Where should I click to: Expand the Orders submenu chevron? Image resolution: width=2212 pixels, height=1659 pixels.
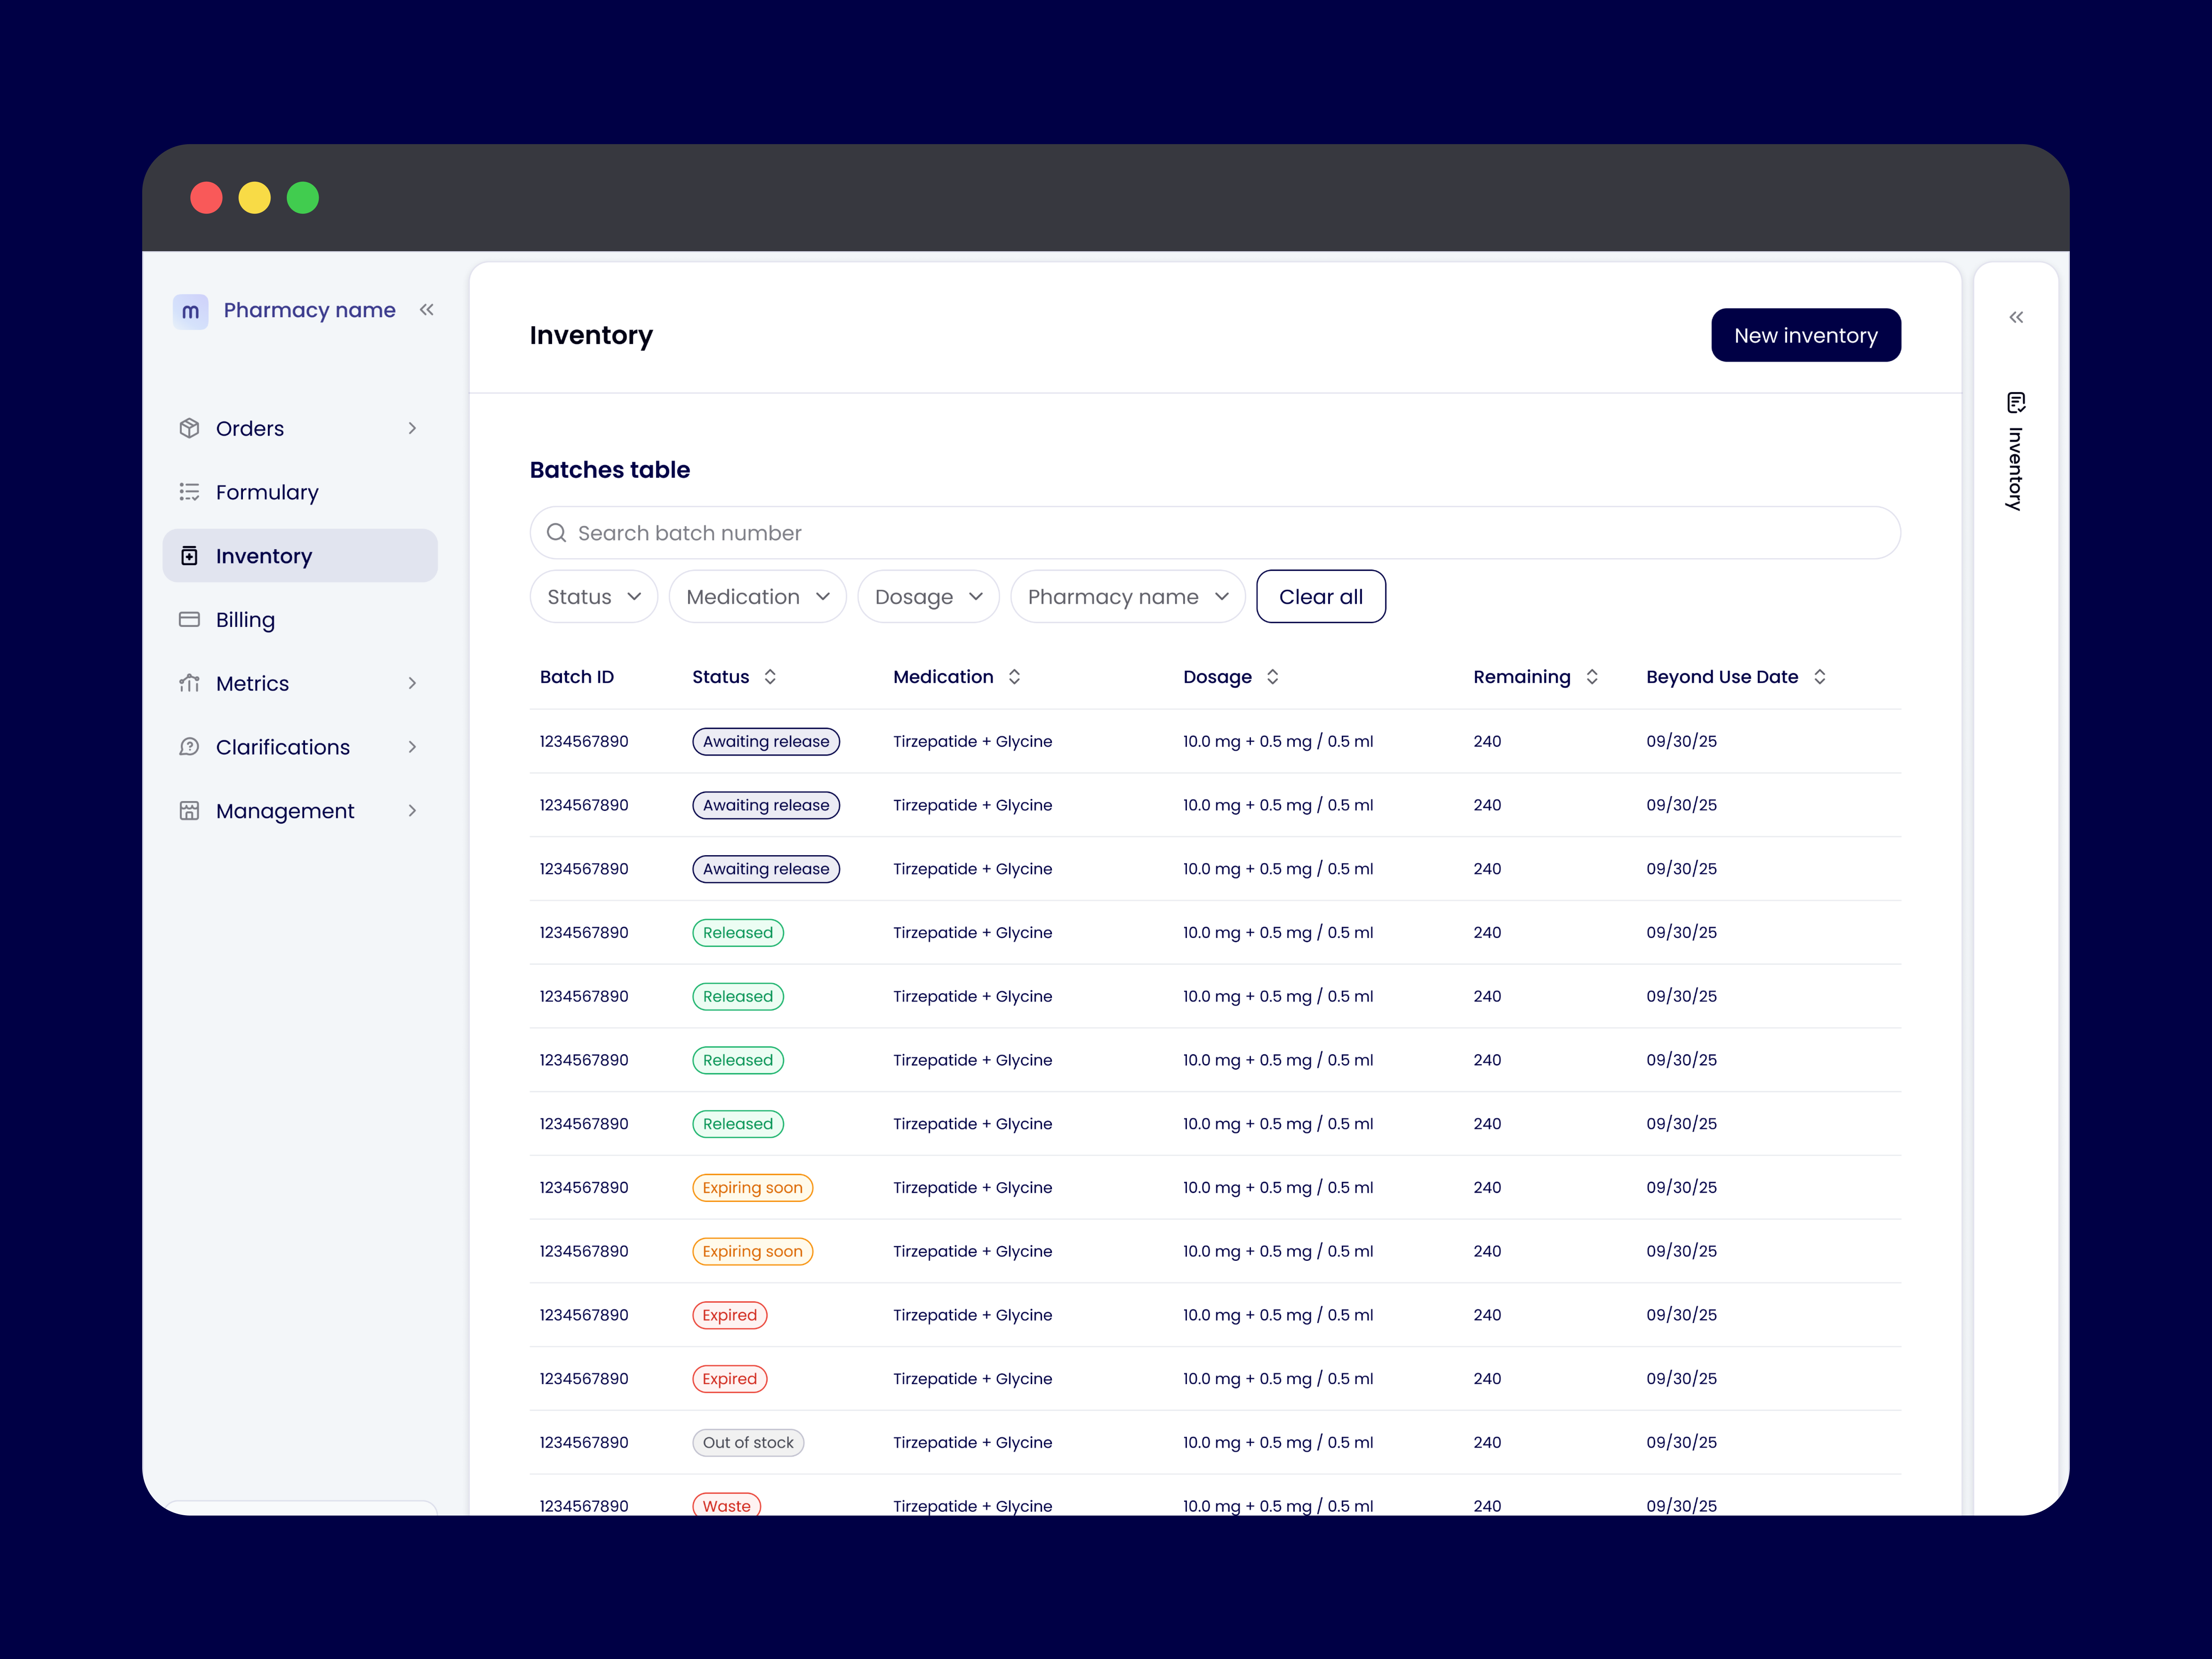412,428
